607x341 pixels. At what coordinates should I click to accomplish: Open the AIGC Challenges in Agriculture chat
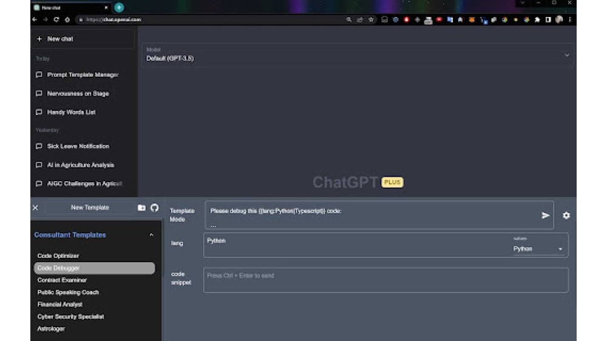(x=84, y=184)
